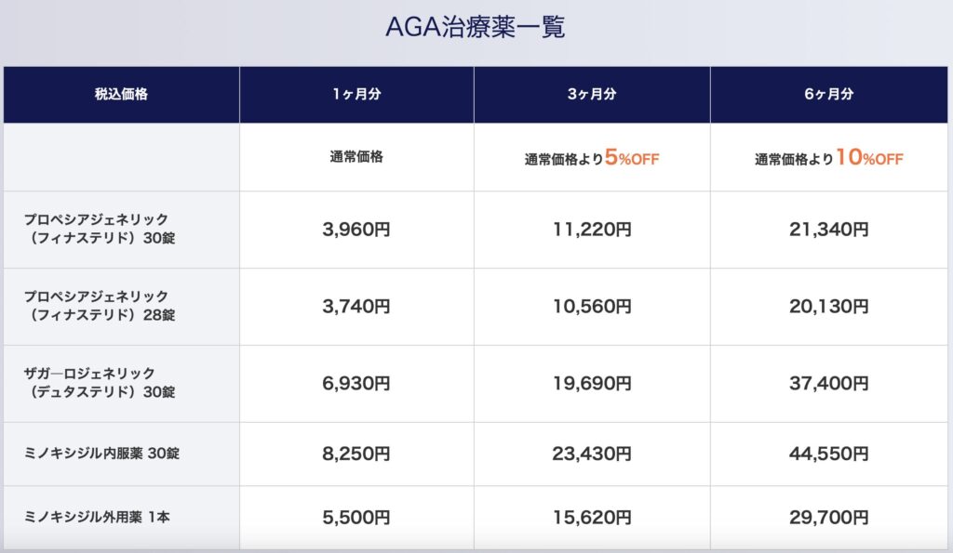
Task: Click the 通常価格より10%OFF discount label
Action: pyautogui.click(x=829, y=158)
